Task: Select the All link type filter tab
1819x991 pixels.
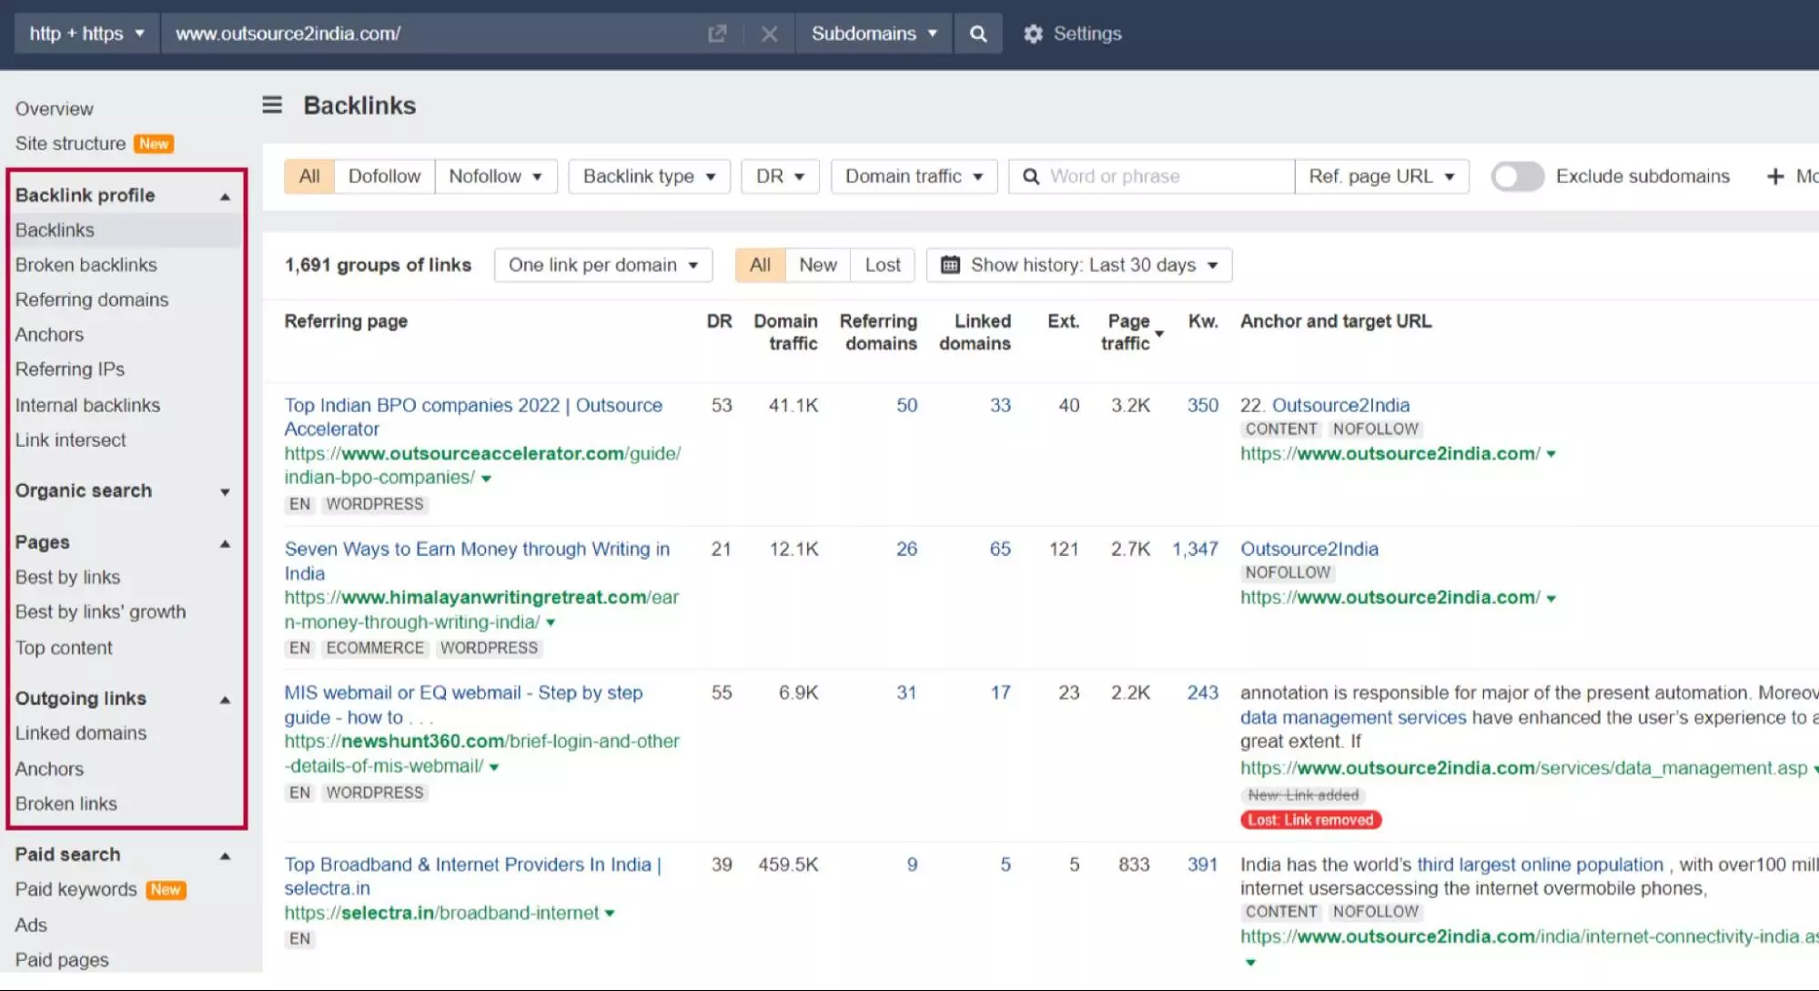Action: coord(309,177)
